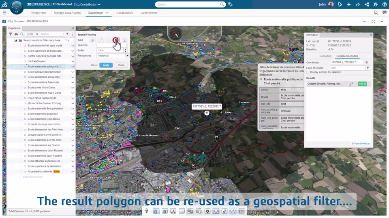
Task: Open the help question mark icon
Action: tap(384, 4)
